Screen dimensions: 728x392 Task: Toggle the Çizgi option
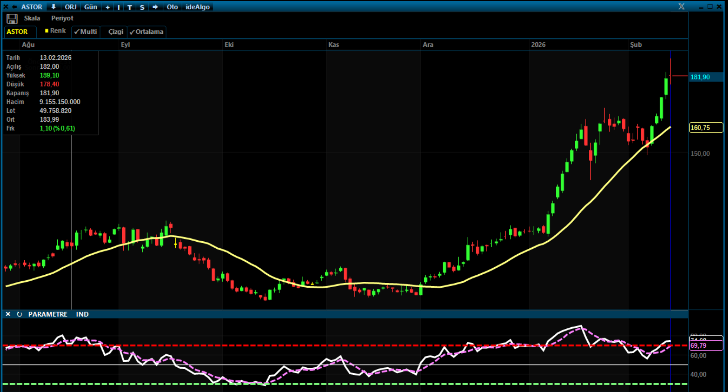click(116, 32)
